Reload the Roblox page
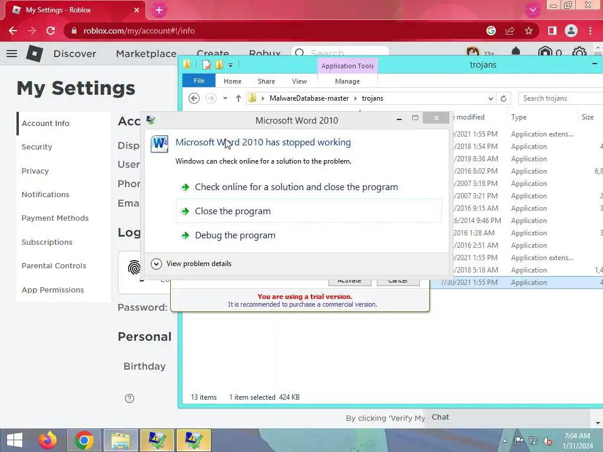The image size is (603, 452). pyautogui.click(x=51, y=31)
